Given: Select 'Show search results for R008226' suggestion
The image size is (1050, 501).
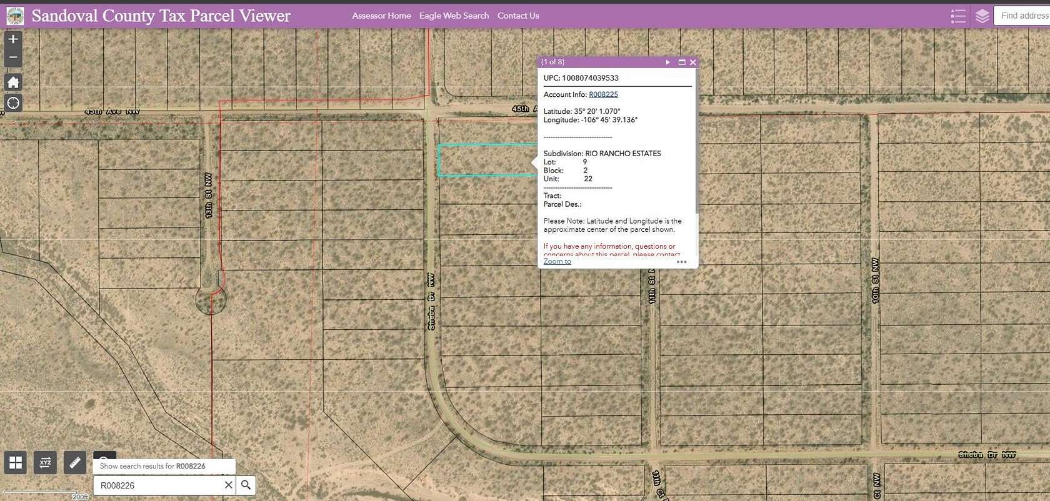Looking at the screenshot, I should [164, 466].
